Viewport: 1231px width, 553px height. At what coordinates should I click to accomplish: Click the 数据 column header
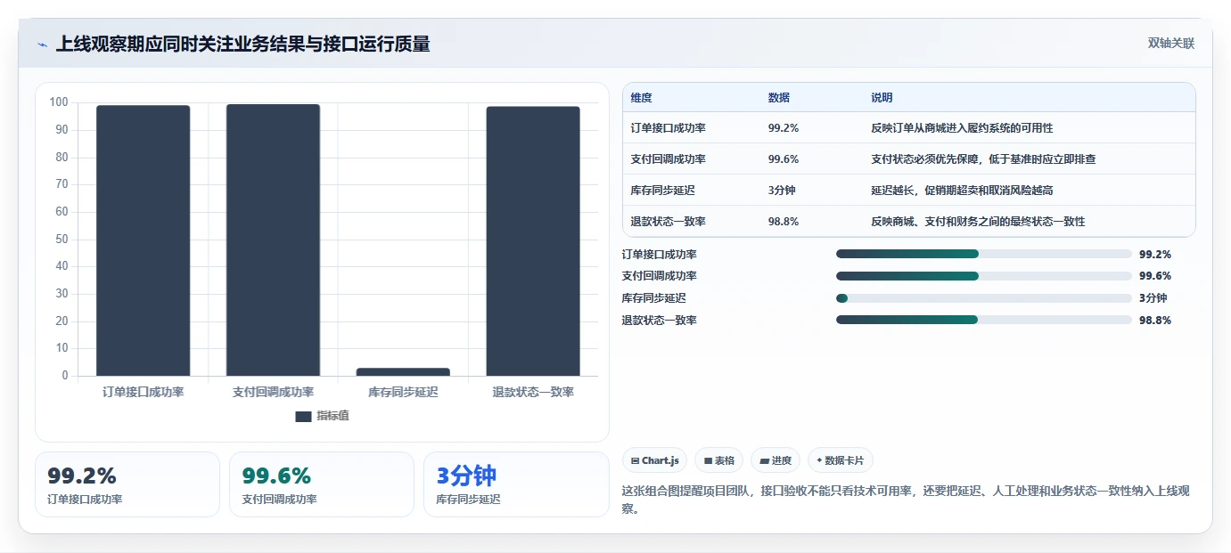click(778, 98)
